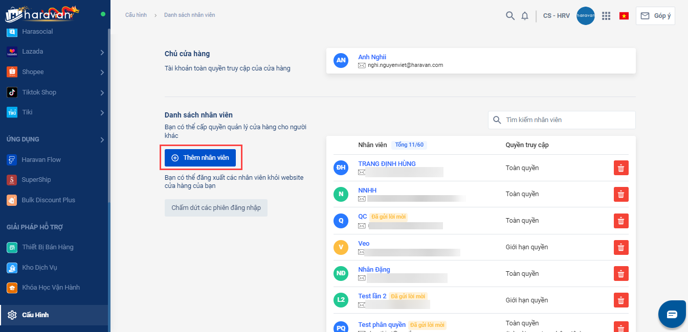Click Chấm dứt các phiên đăng nhập

tap(216, 208)
